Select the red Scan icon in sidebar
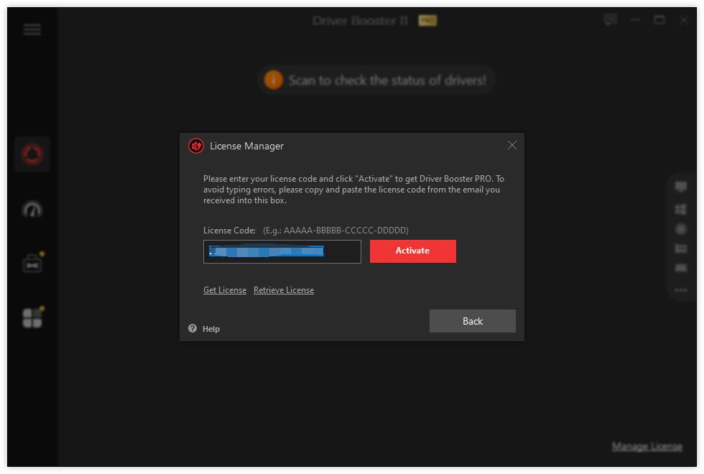Screen dimensions: 704x474 pyautogui.click(x=32, y=154)
